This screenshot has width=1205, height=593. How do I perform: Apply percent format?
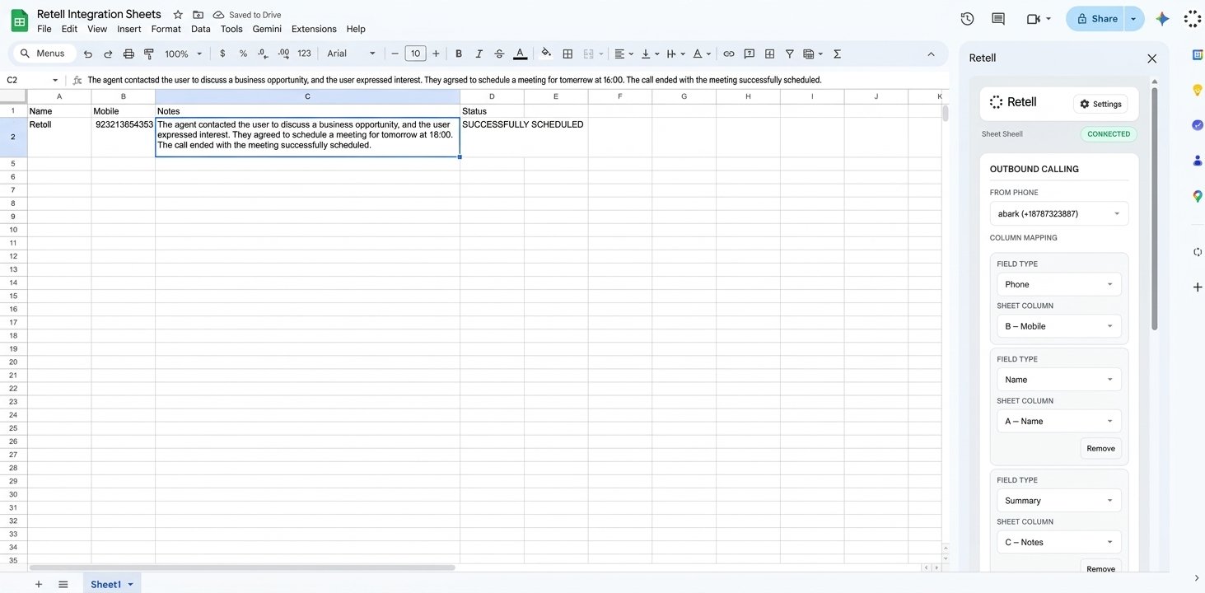pyautogui.click(x=243, y=54)
